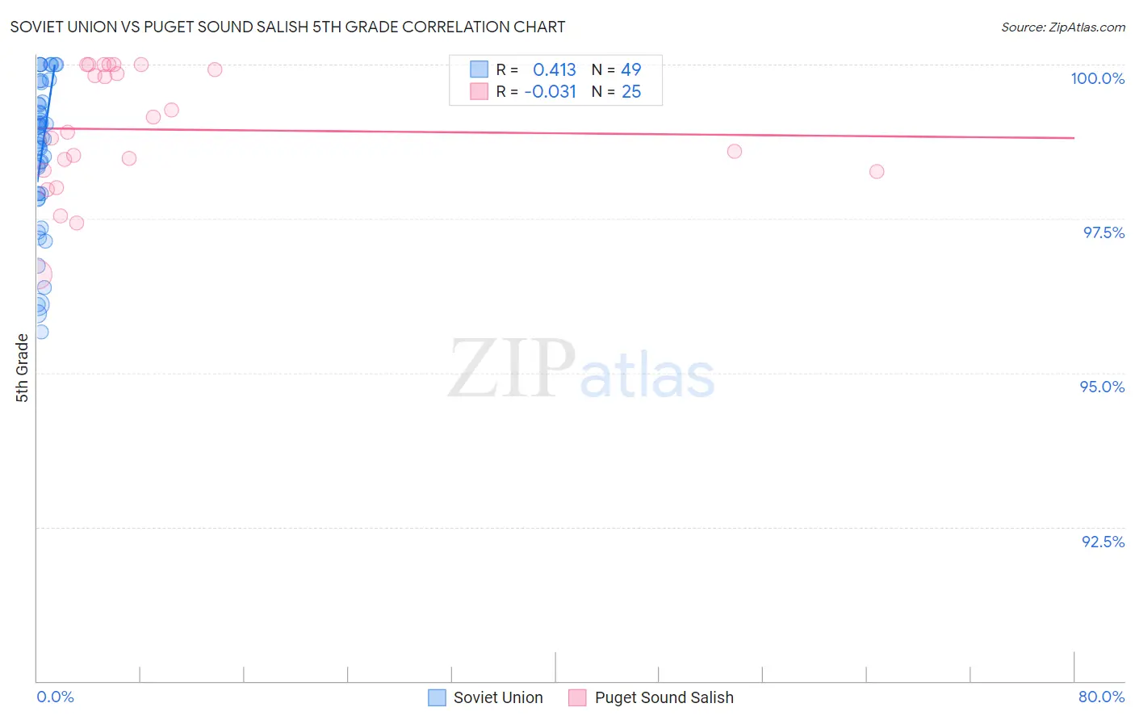1135x720 pixels.
Task: Click the pink data point near 55% on x-axis
Action: tap(734, 151)
